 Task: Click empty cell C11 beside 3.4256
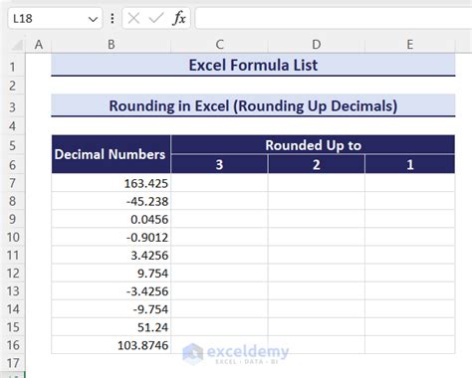pyautogui.click(x=219, y=255)
